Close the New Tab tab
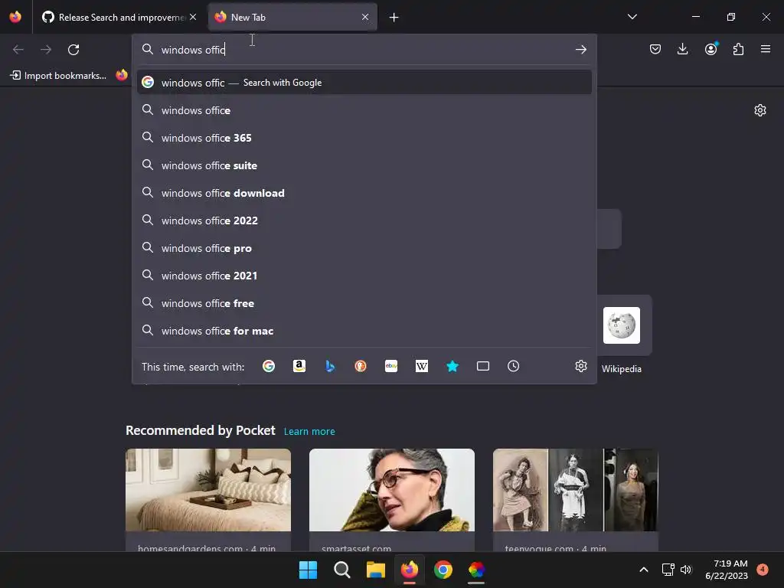The height and width of the screenshot is (588, 784). [365, 17]
